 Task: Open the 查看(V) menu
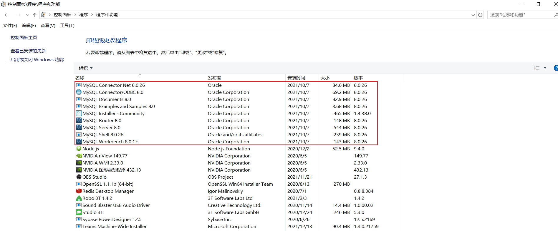tap(48, 26)
